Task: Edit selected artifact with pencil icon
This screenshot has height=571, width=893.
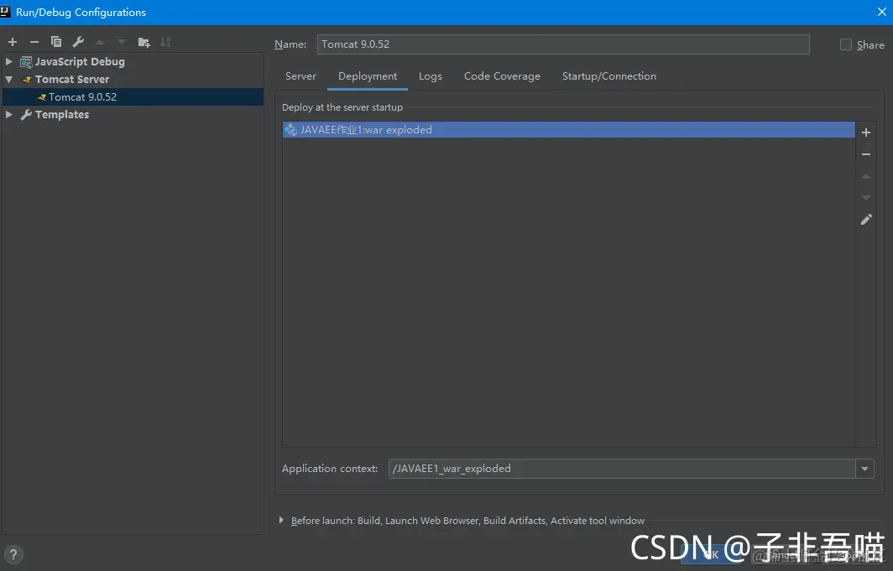Action: (865, 220)
